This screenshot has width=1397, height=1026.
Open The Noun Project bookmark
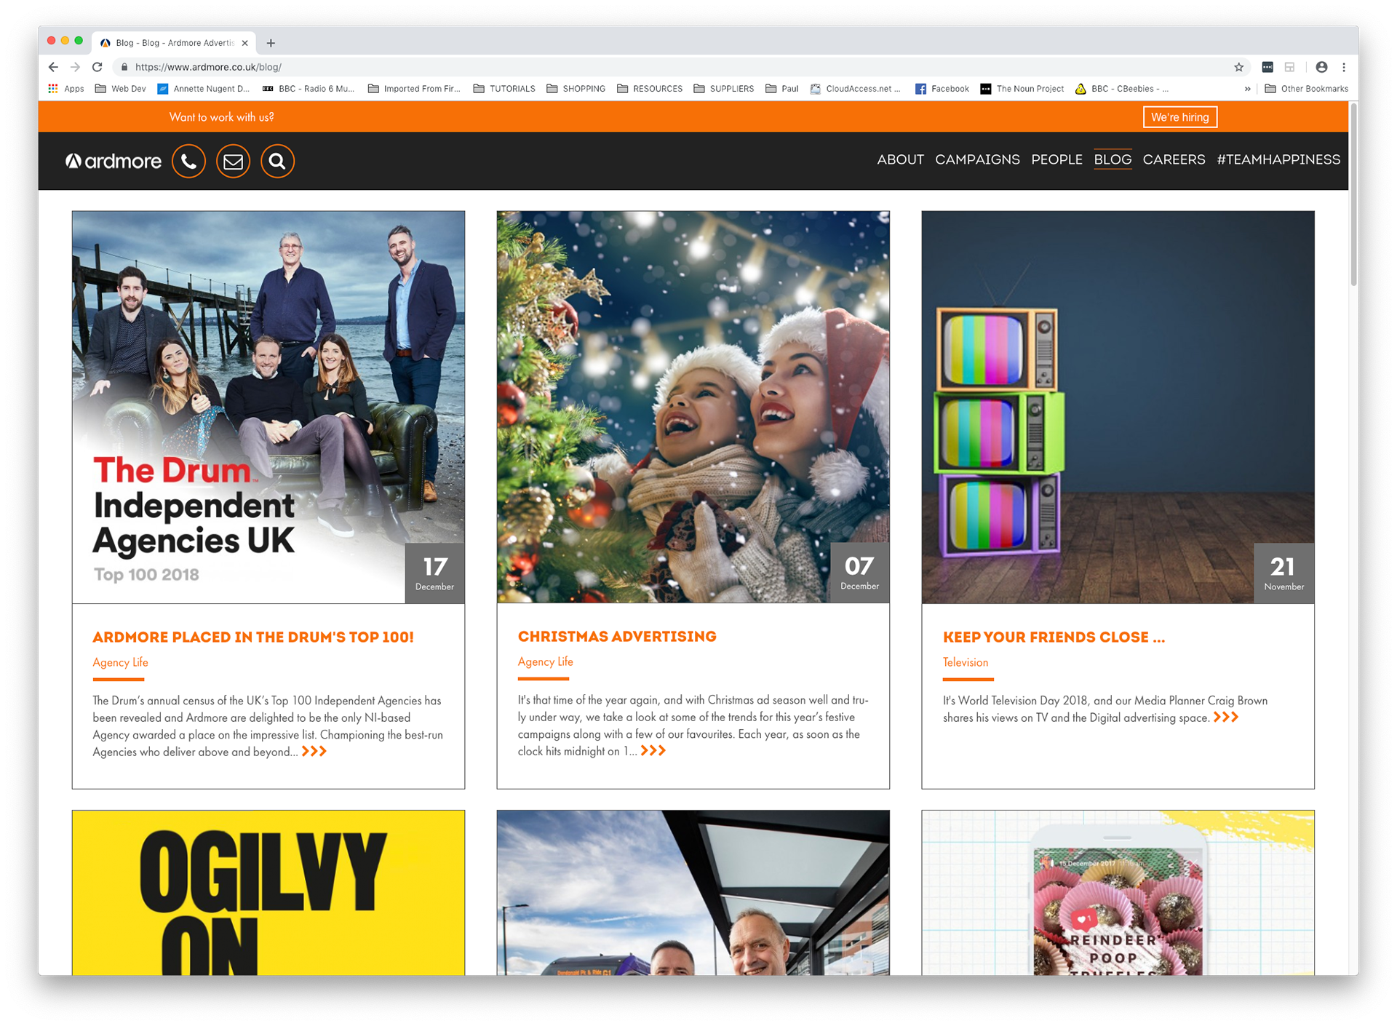point(1022,89)
